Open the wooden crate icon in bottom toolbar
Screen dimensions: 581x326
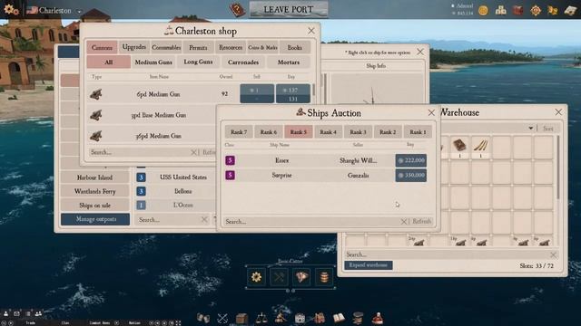pos(241,318)
